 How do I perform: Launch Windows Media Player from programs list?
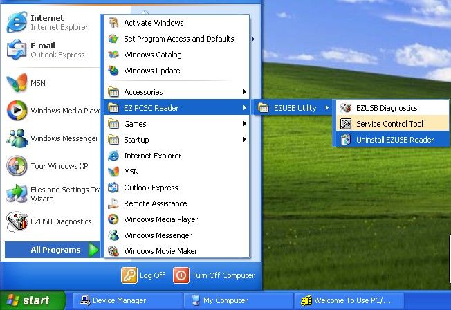click(x=176, y=219)
